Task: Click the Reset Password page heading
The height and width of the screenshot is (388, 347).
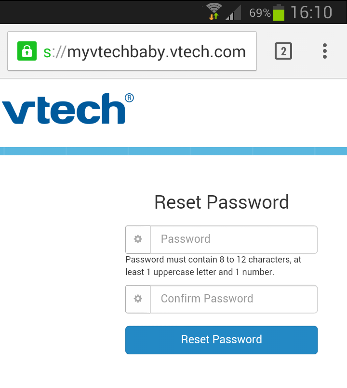Action: [221, 202]
